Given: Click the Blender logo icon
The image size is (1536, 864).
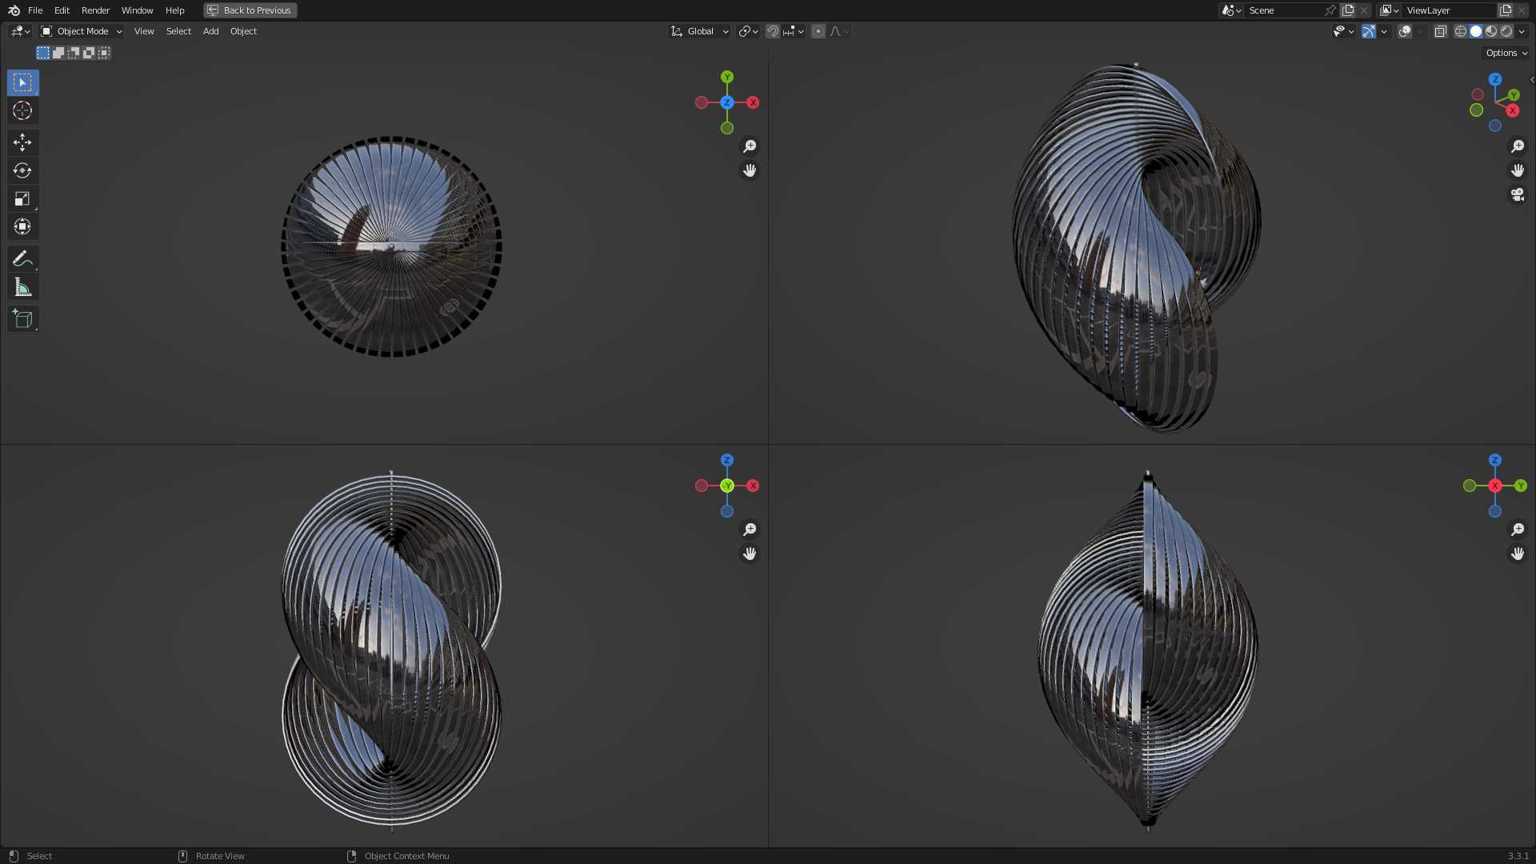Looking at the screenshot, I should click(14, 10).
